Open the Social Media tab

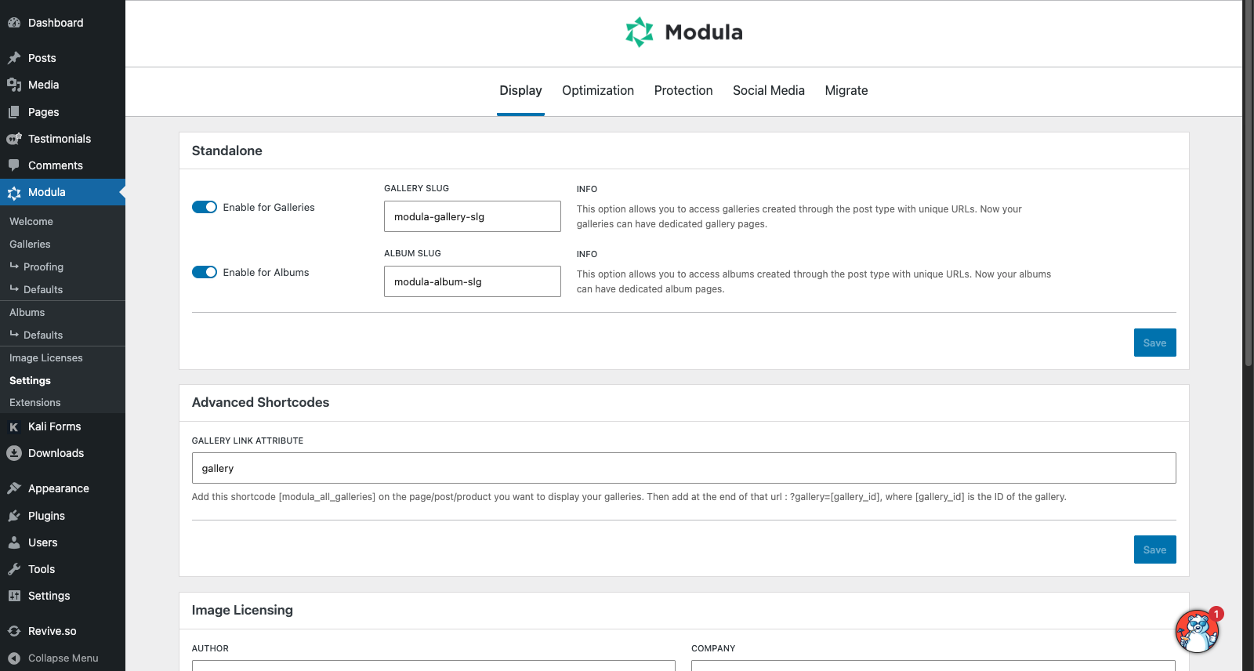(x=768, y=91)
